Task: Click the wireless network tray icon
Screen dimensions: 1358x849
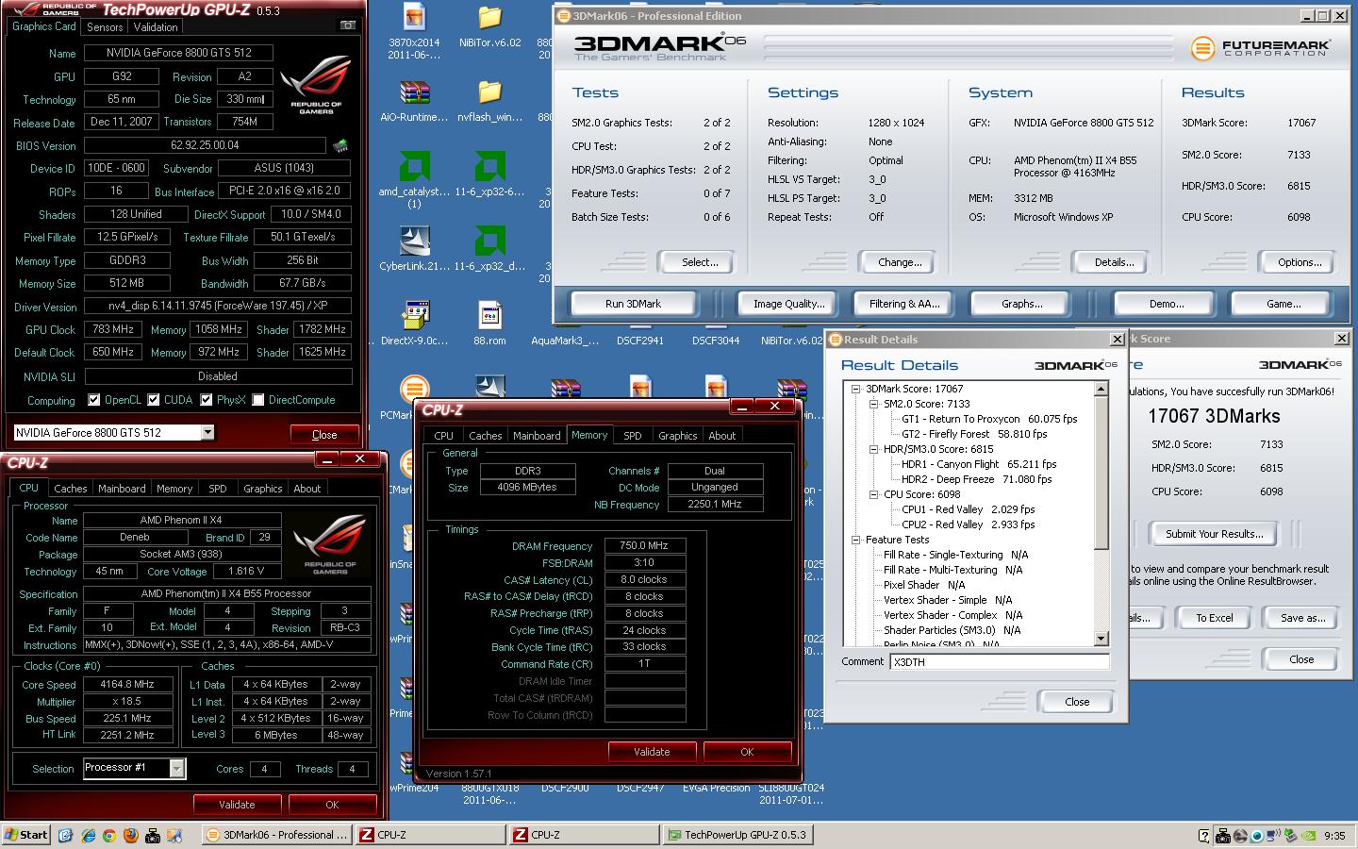Action: click(1274, 835)
